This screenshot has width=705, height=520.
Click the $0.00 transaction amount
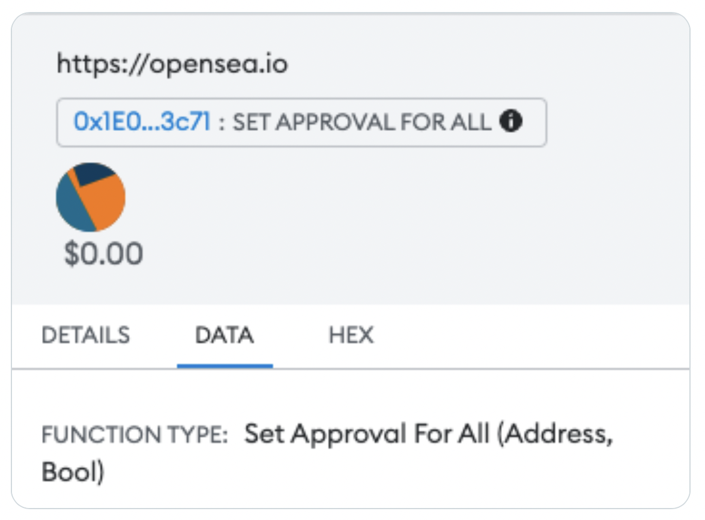(104, 254)
